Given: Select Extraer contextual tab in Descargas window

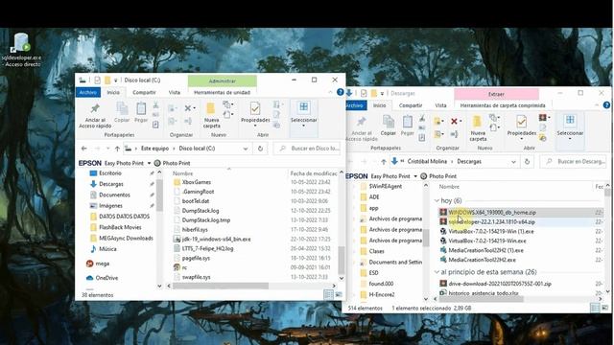Looking at the screenshot, I should click(496, 94).
